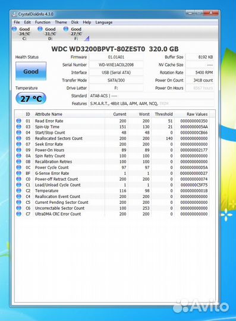Viewport: 236px width, 321px height.
Task: Select the Spin-Up Time attribute name
Action: pyautogui.click(x=47, y=127)
